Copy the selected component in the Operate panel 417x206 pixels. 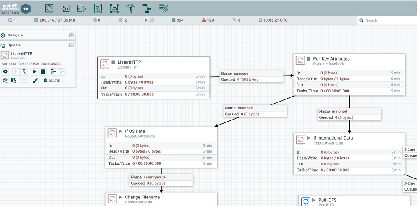[x=5, y=81]
